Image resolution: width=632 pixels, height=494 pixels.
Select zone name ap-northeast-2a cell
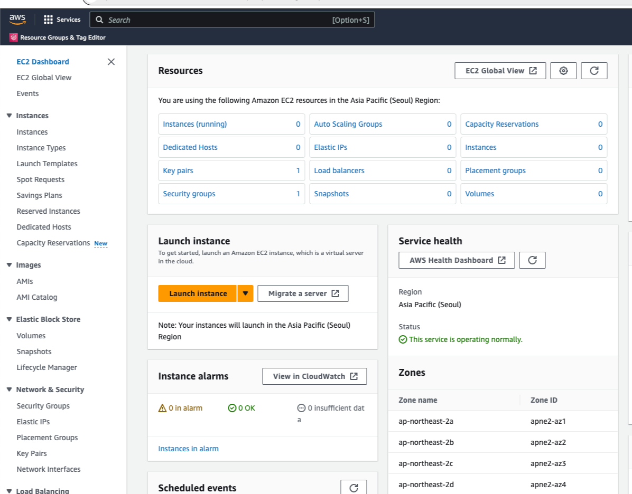pyautogui.click(x=425, y=421)
